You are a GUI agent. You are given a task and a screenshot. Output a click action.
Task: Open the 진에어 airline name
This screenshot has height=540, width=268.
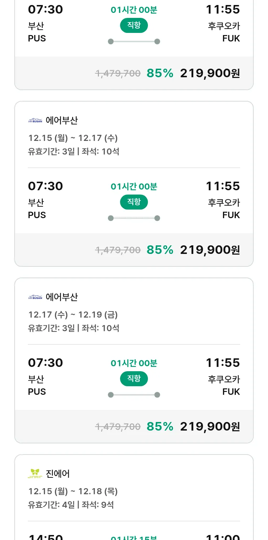[58, 474]
